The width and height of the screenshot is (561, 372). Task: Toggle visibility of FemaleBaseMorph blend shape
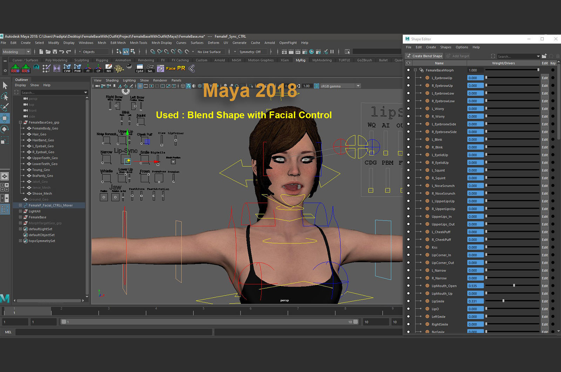click(x=408, y=70)
